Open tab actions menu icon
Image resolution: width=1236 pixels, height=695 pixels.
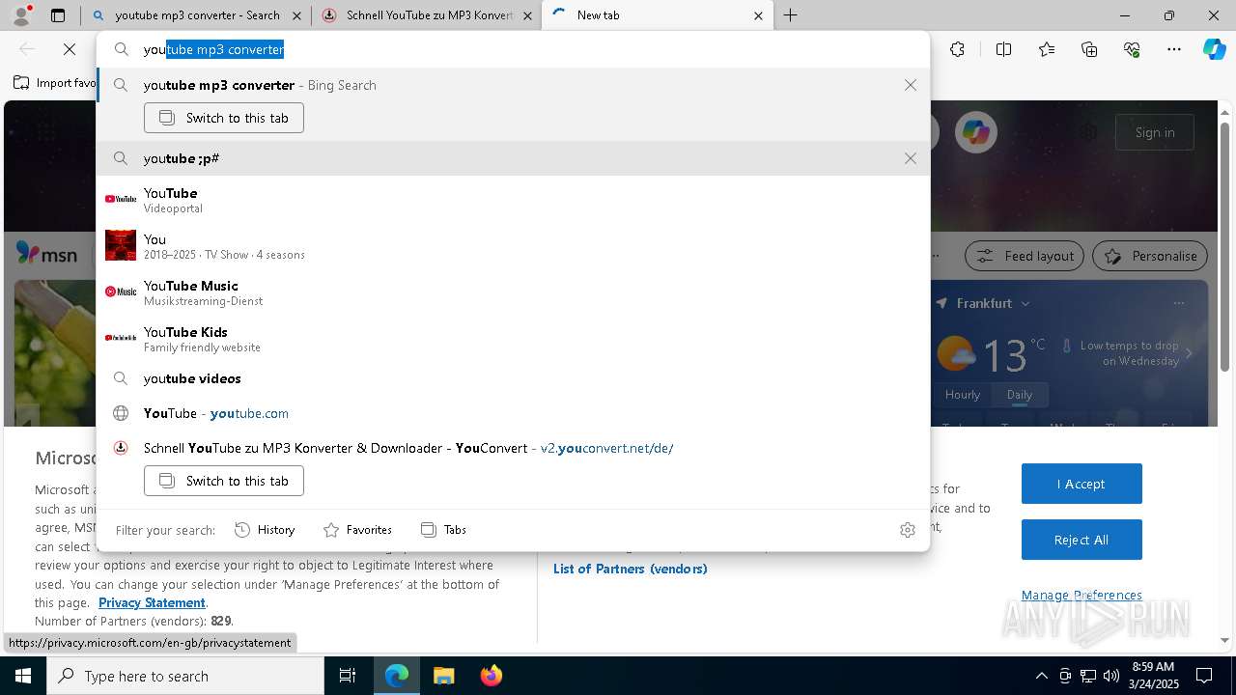point(58,15)
